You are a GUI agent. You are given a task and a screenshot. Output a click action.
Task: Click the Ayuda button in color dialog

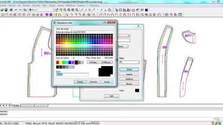point(107,82)
